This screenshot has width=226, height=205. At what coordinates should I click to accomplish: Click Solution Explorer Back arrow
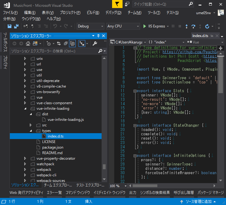14,43
